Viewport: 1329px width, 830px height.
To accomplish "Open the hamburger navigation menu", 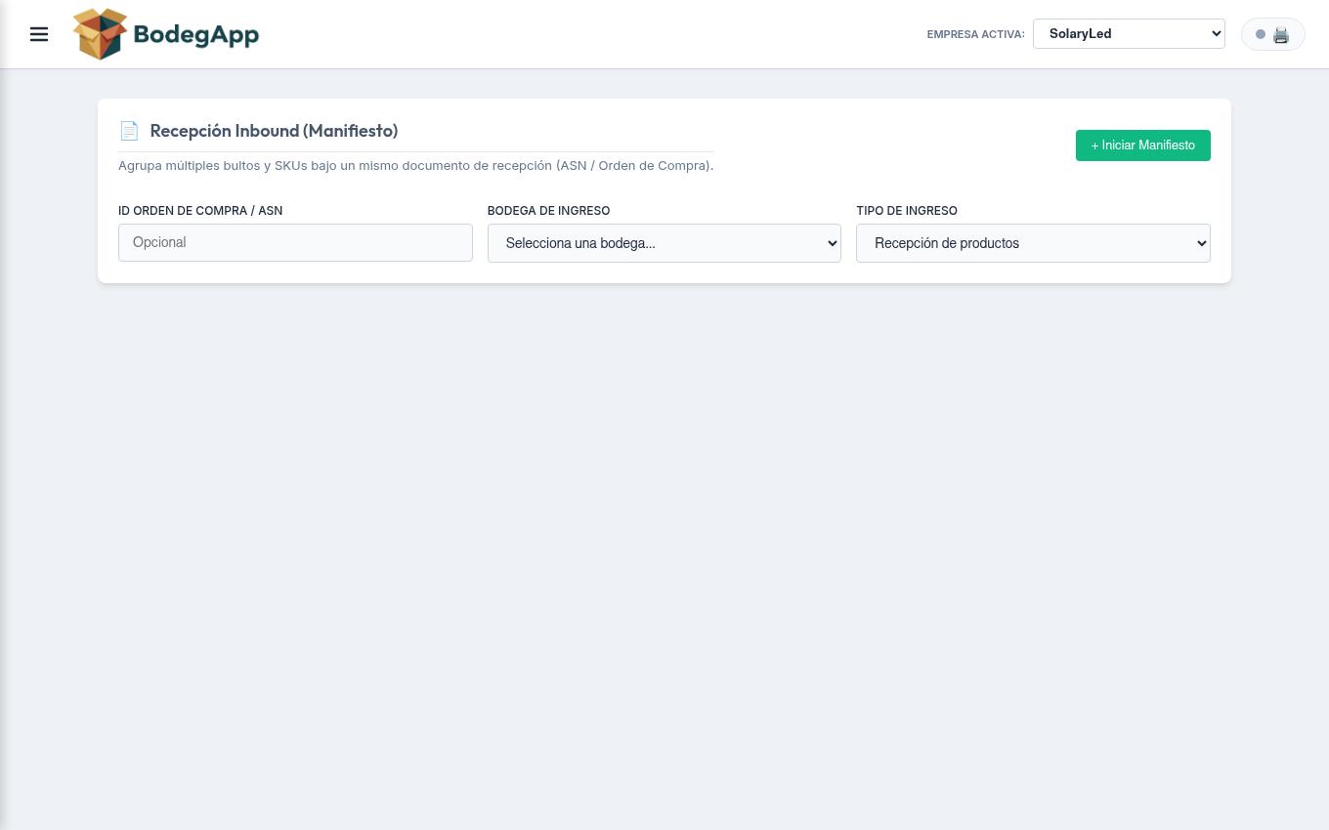I will click(39, 34).
